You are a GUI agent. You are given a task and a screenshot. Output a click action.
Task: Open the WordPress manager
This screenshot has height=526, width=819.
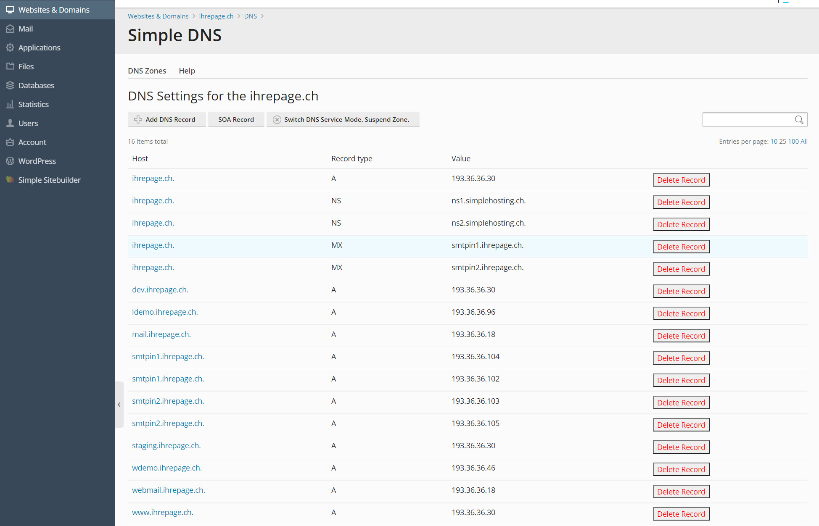(x=37, y=161)
